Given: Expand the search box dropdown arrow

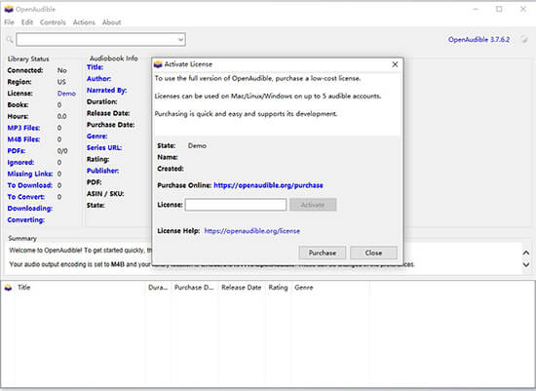Looking at the screenshot, I should [180, 40].
